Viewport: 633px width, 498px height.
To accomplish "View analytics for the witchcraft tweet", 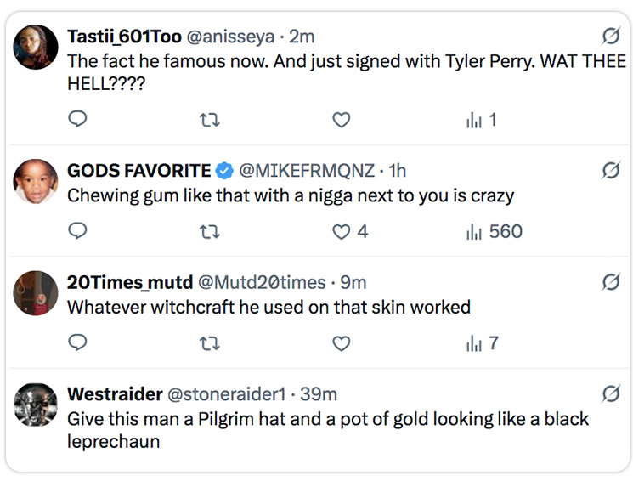I will coord(481,343).
